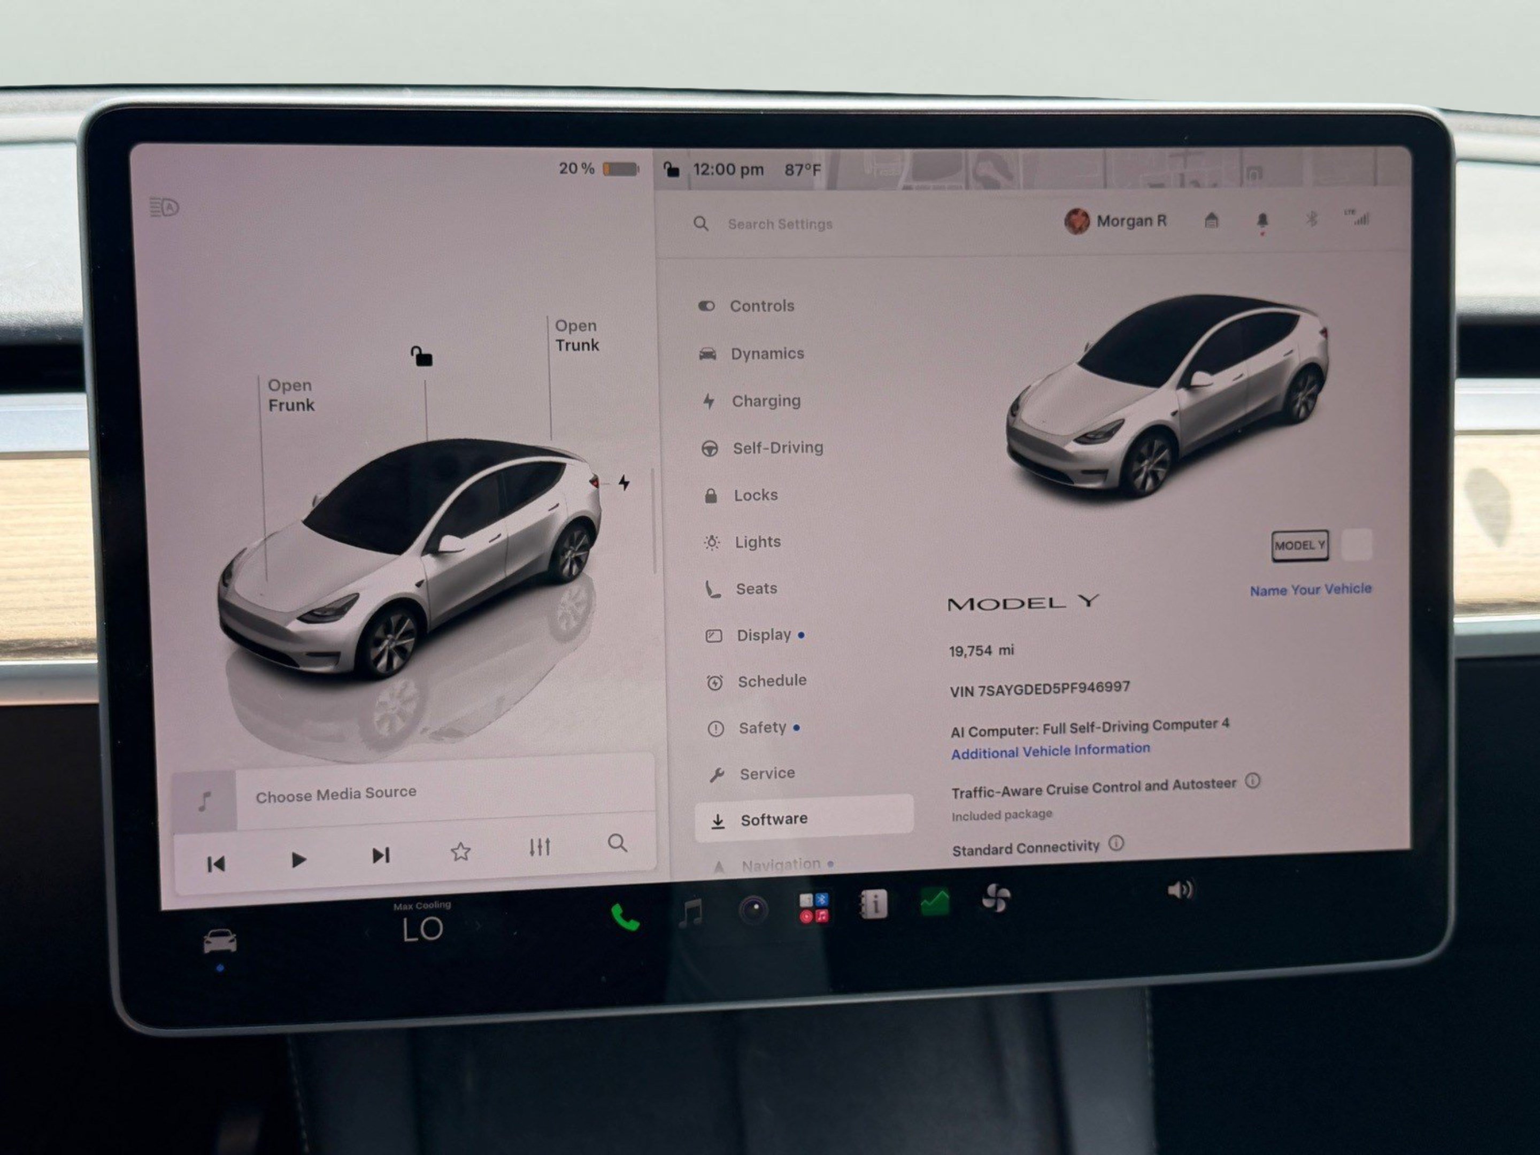The image size is (1540, 1155).
Task: Adjust volume with the speaker icon
Action: 1180,890
